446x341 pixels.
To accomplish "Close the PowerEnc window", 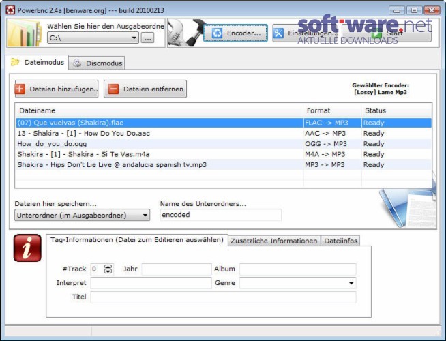I will point(432,10).
